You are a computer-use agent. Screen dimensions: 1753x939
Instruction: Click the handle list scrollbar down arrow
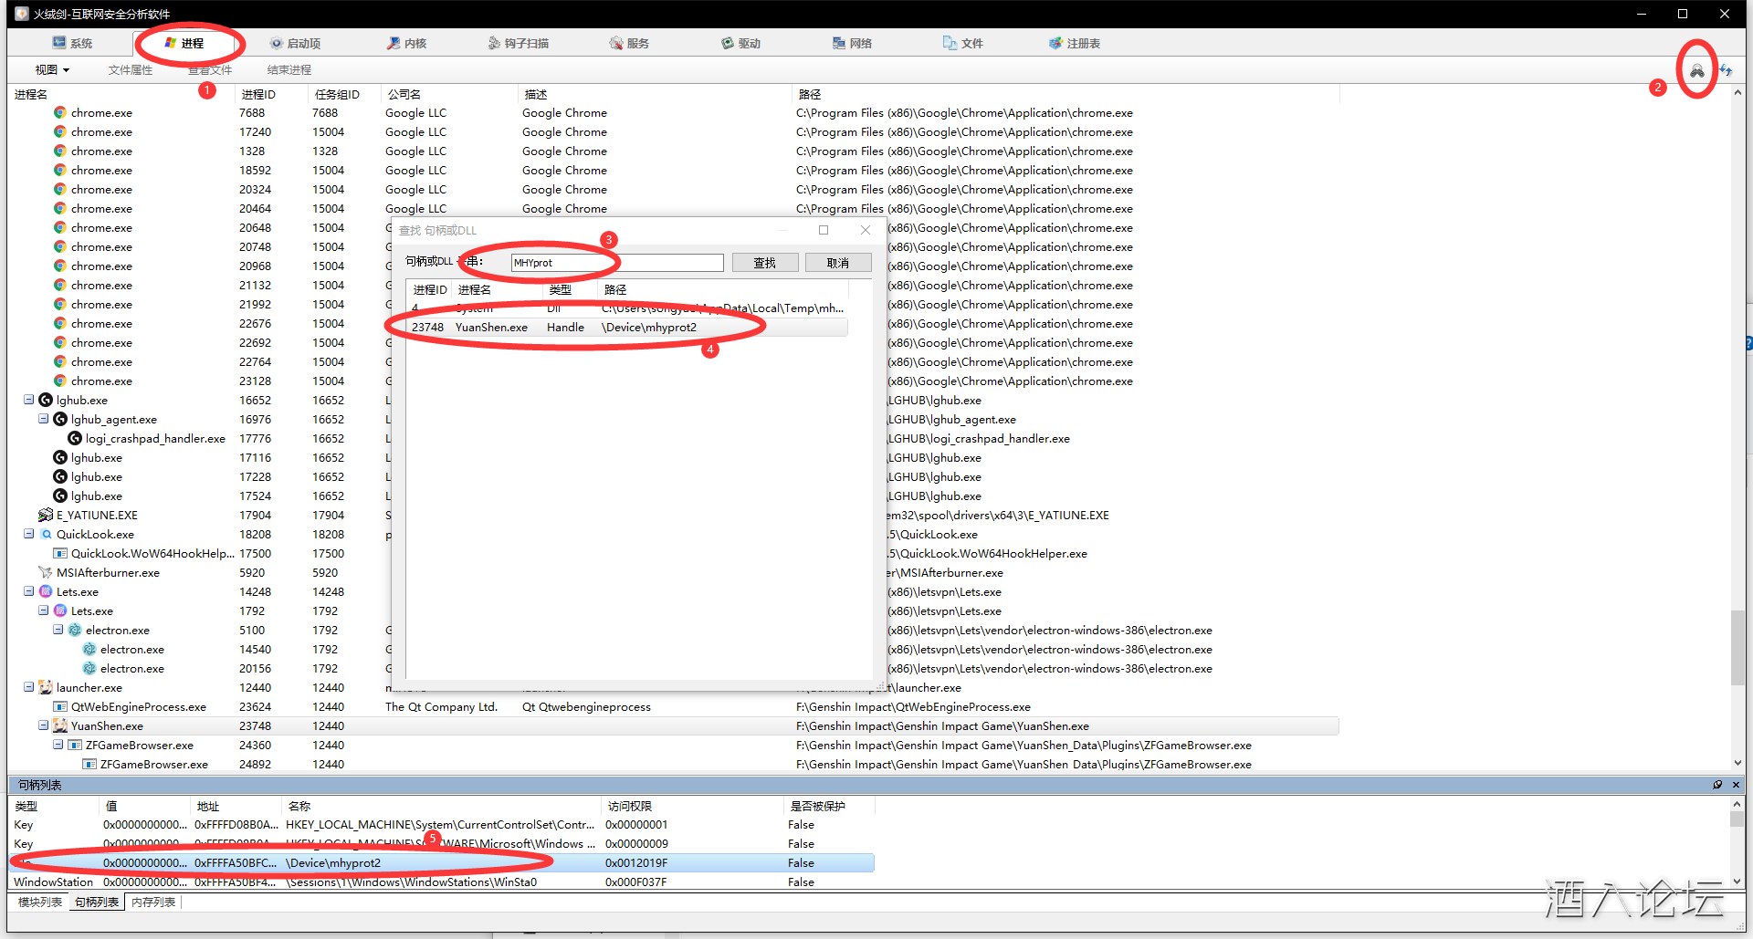pos(1737,882)
